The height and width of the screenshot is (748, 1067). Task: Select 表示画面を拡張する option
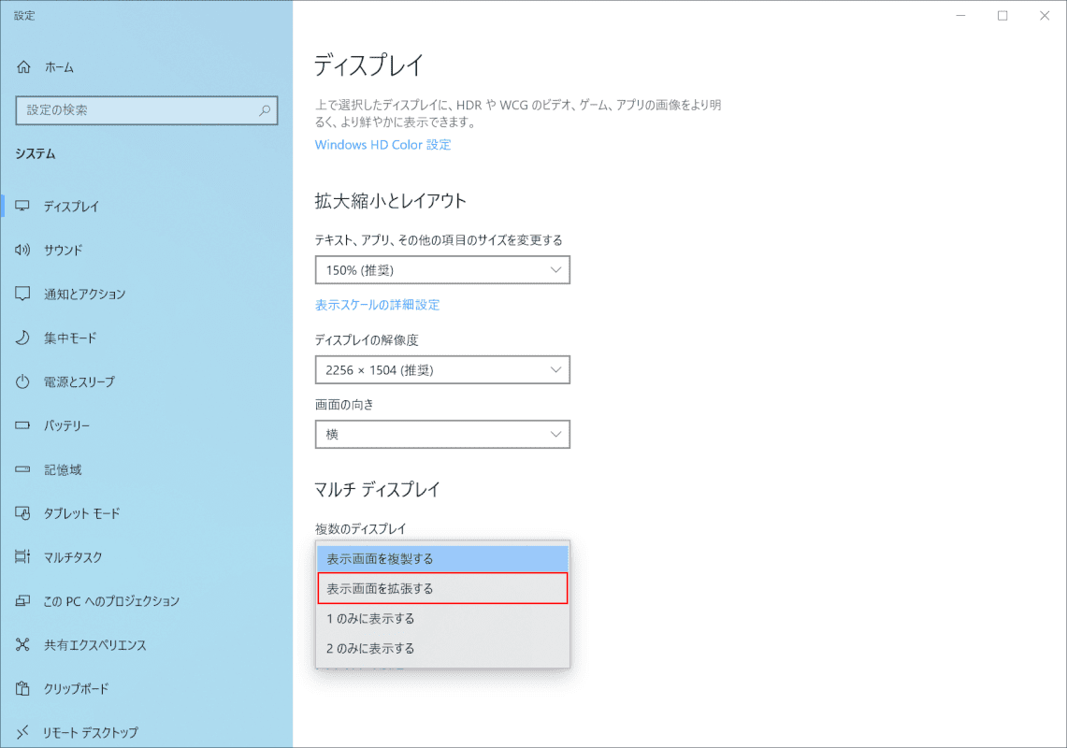tap(442, 589)
